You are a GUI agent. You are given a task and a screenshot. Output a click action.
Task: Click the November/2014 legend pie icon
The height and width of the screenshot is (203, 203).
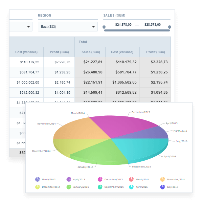162,180
